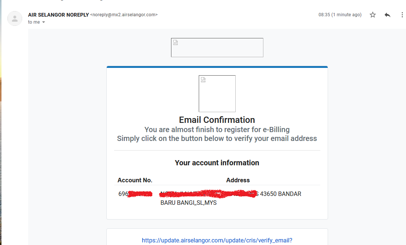
Task: Click the '43650 BANDAR' address text
Action: pos(280,194)
